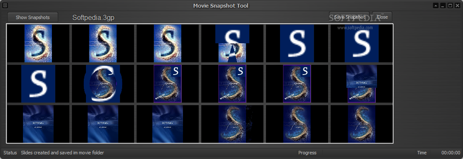The width and height of the screenshot is (463, 159).
Task: Open the window menu icon in title bar
Action: click(5, 6)
